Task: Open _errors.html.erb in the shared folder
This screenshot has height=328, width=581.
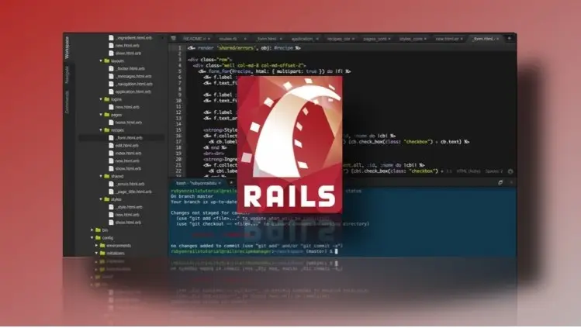Action: pyautogui.click(x=130, y=184)
